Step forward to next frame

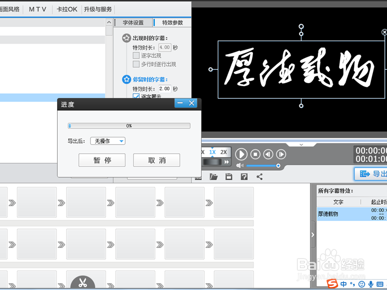[281, 154]
